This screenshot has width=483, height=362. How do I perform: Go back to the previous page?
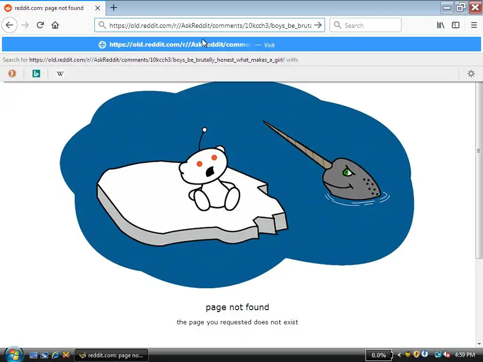9,25
